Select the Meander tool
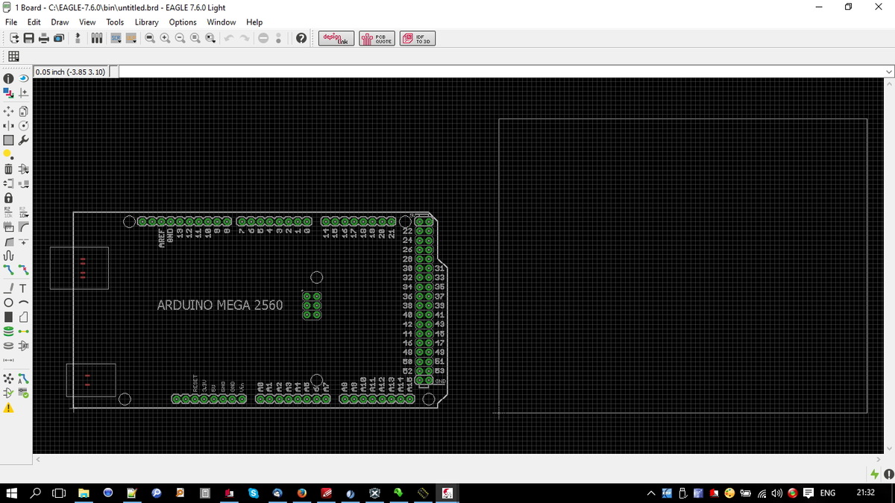Image resolution: width=895 pixels, height=503 pixels. [x=8, y=256]
